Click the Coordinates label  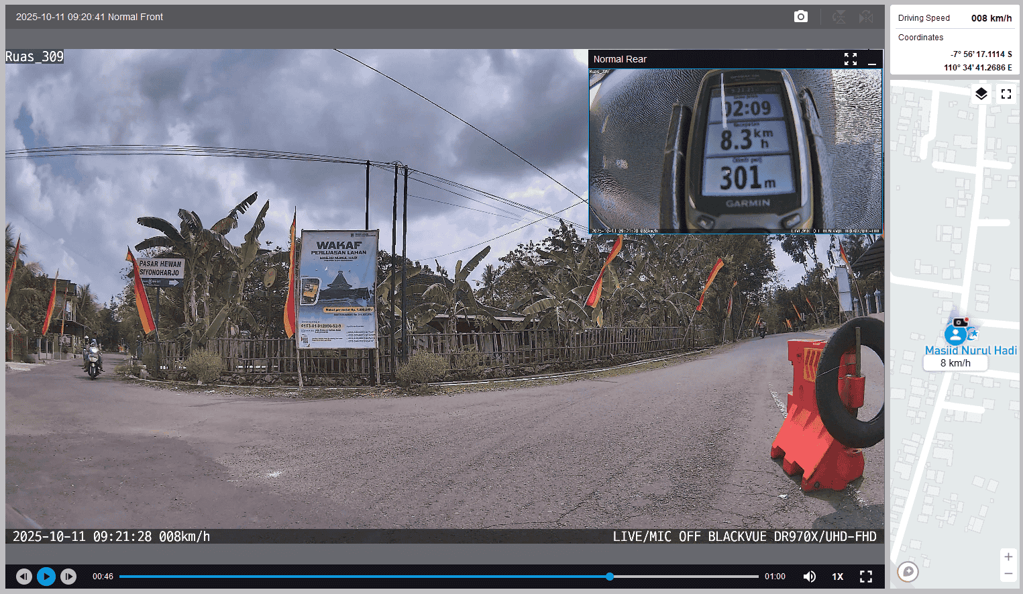pos(920,38)
